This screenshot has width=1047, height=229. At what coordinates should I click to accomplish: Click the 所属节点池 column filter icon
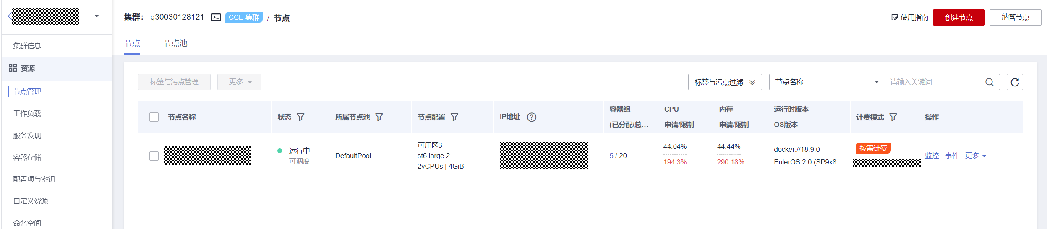click(x=379, y=117)
